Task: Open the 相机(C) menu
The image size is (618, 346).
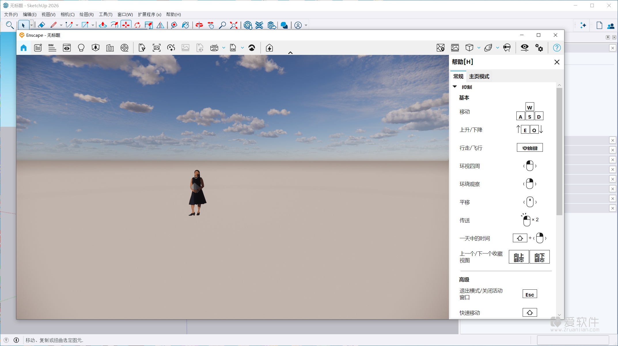Action: (x=67, y=14)
